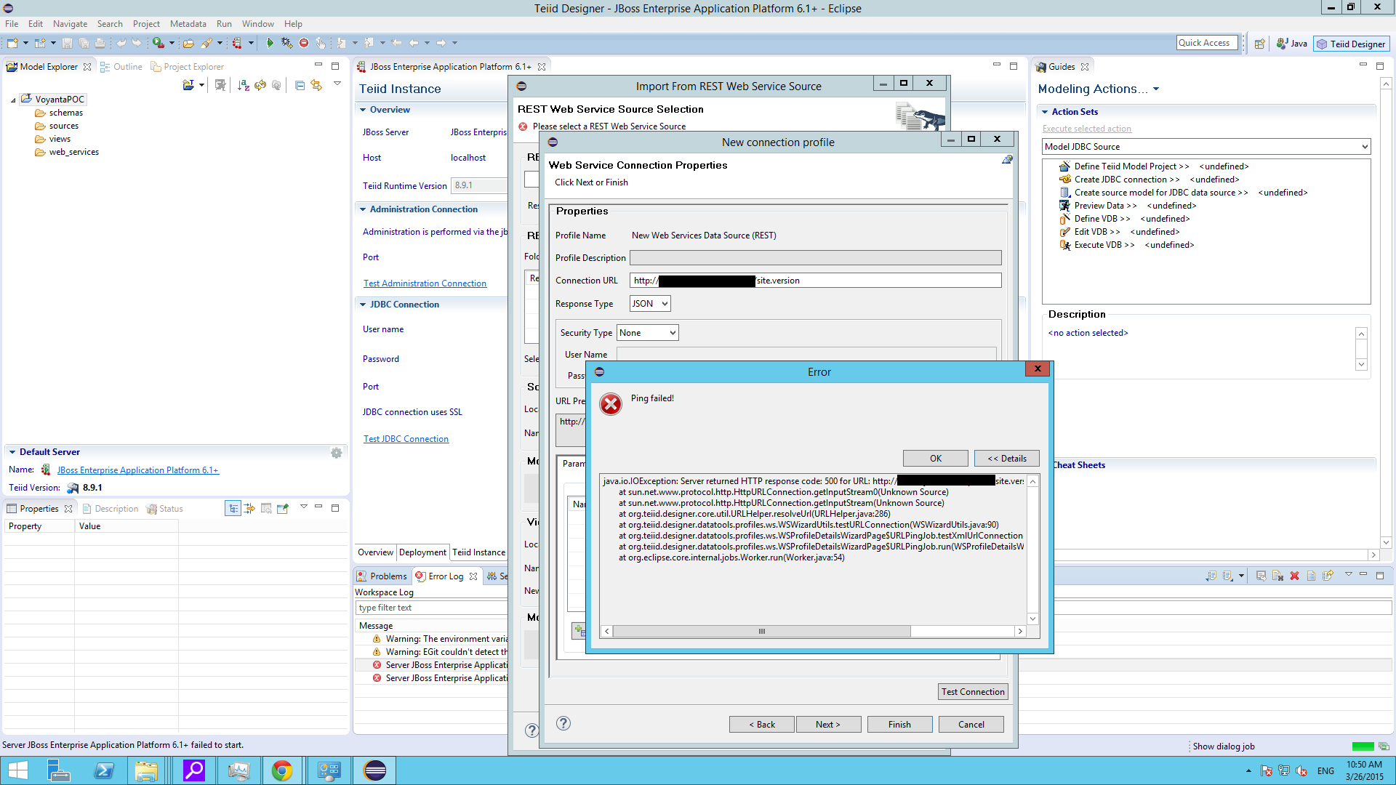Collapse the Overview section in Teiid Instance
This screenshot has width=1396, height=785.
(363, 110)
